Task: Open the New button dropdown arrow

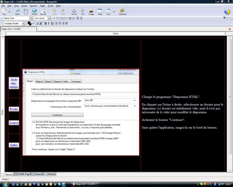Action: [9, 12]
